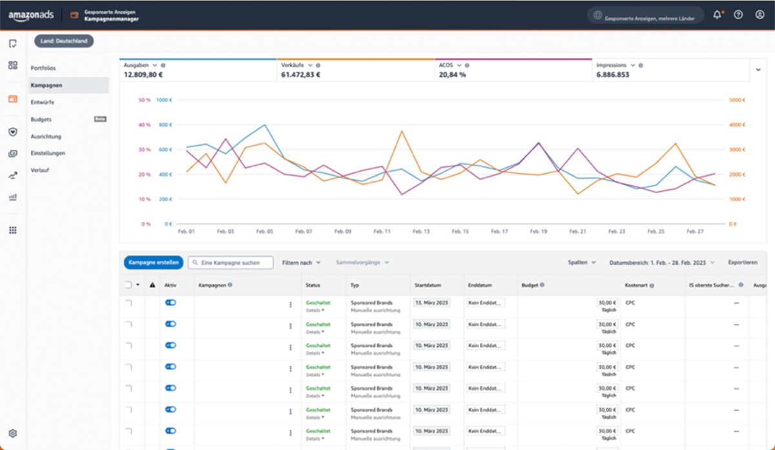
Task: Toggle Aktiv switch of the 13. März 2023 campaign
Action: [x=170, y=302]
